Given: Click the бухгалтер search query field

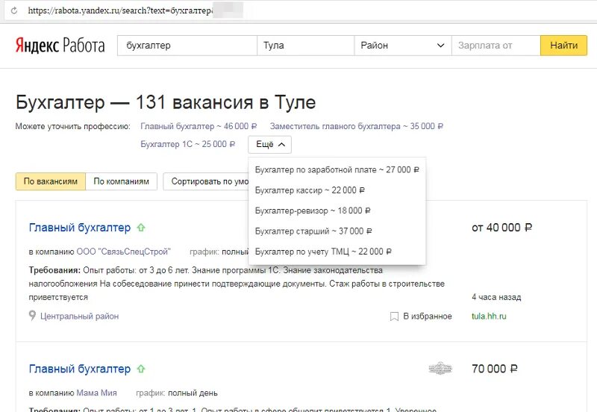Looking at the screenshot, I should pos(187,46).
